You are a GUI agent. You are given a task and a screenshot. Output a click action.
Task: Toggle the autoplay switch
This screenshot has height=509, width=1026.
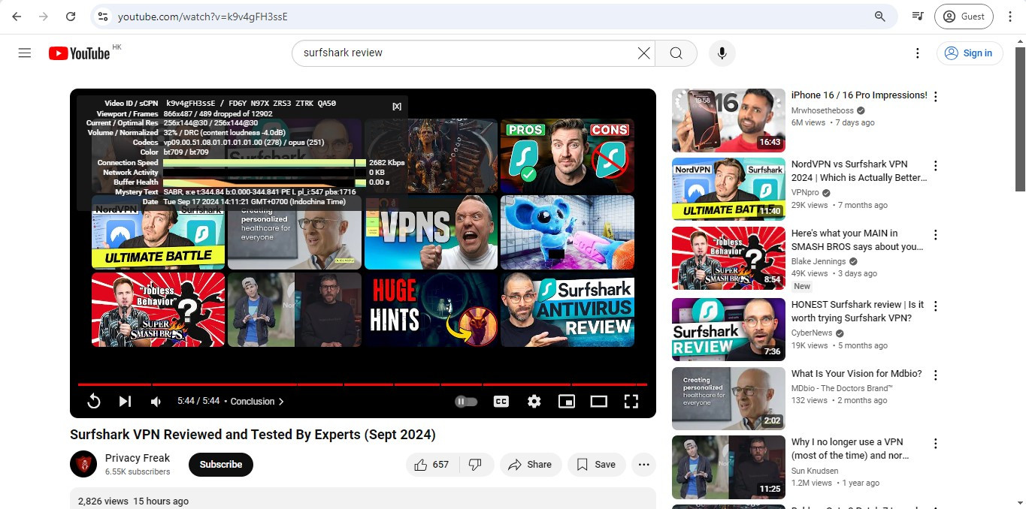466,402
